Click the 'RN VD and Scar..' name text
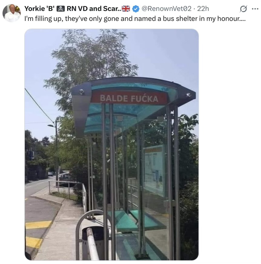The height and width of the screenshot is (264, 261). pos(94,8)
